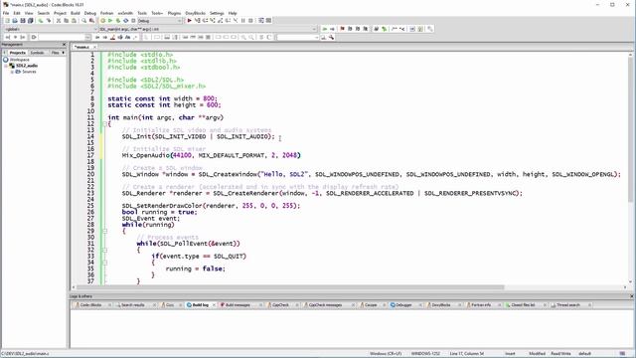Click the toolbar search input field
636x358 pixels.
tap(296, 37)
